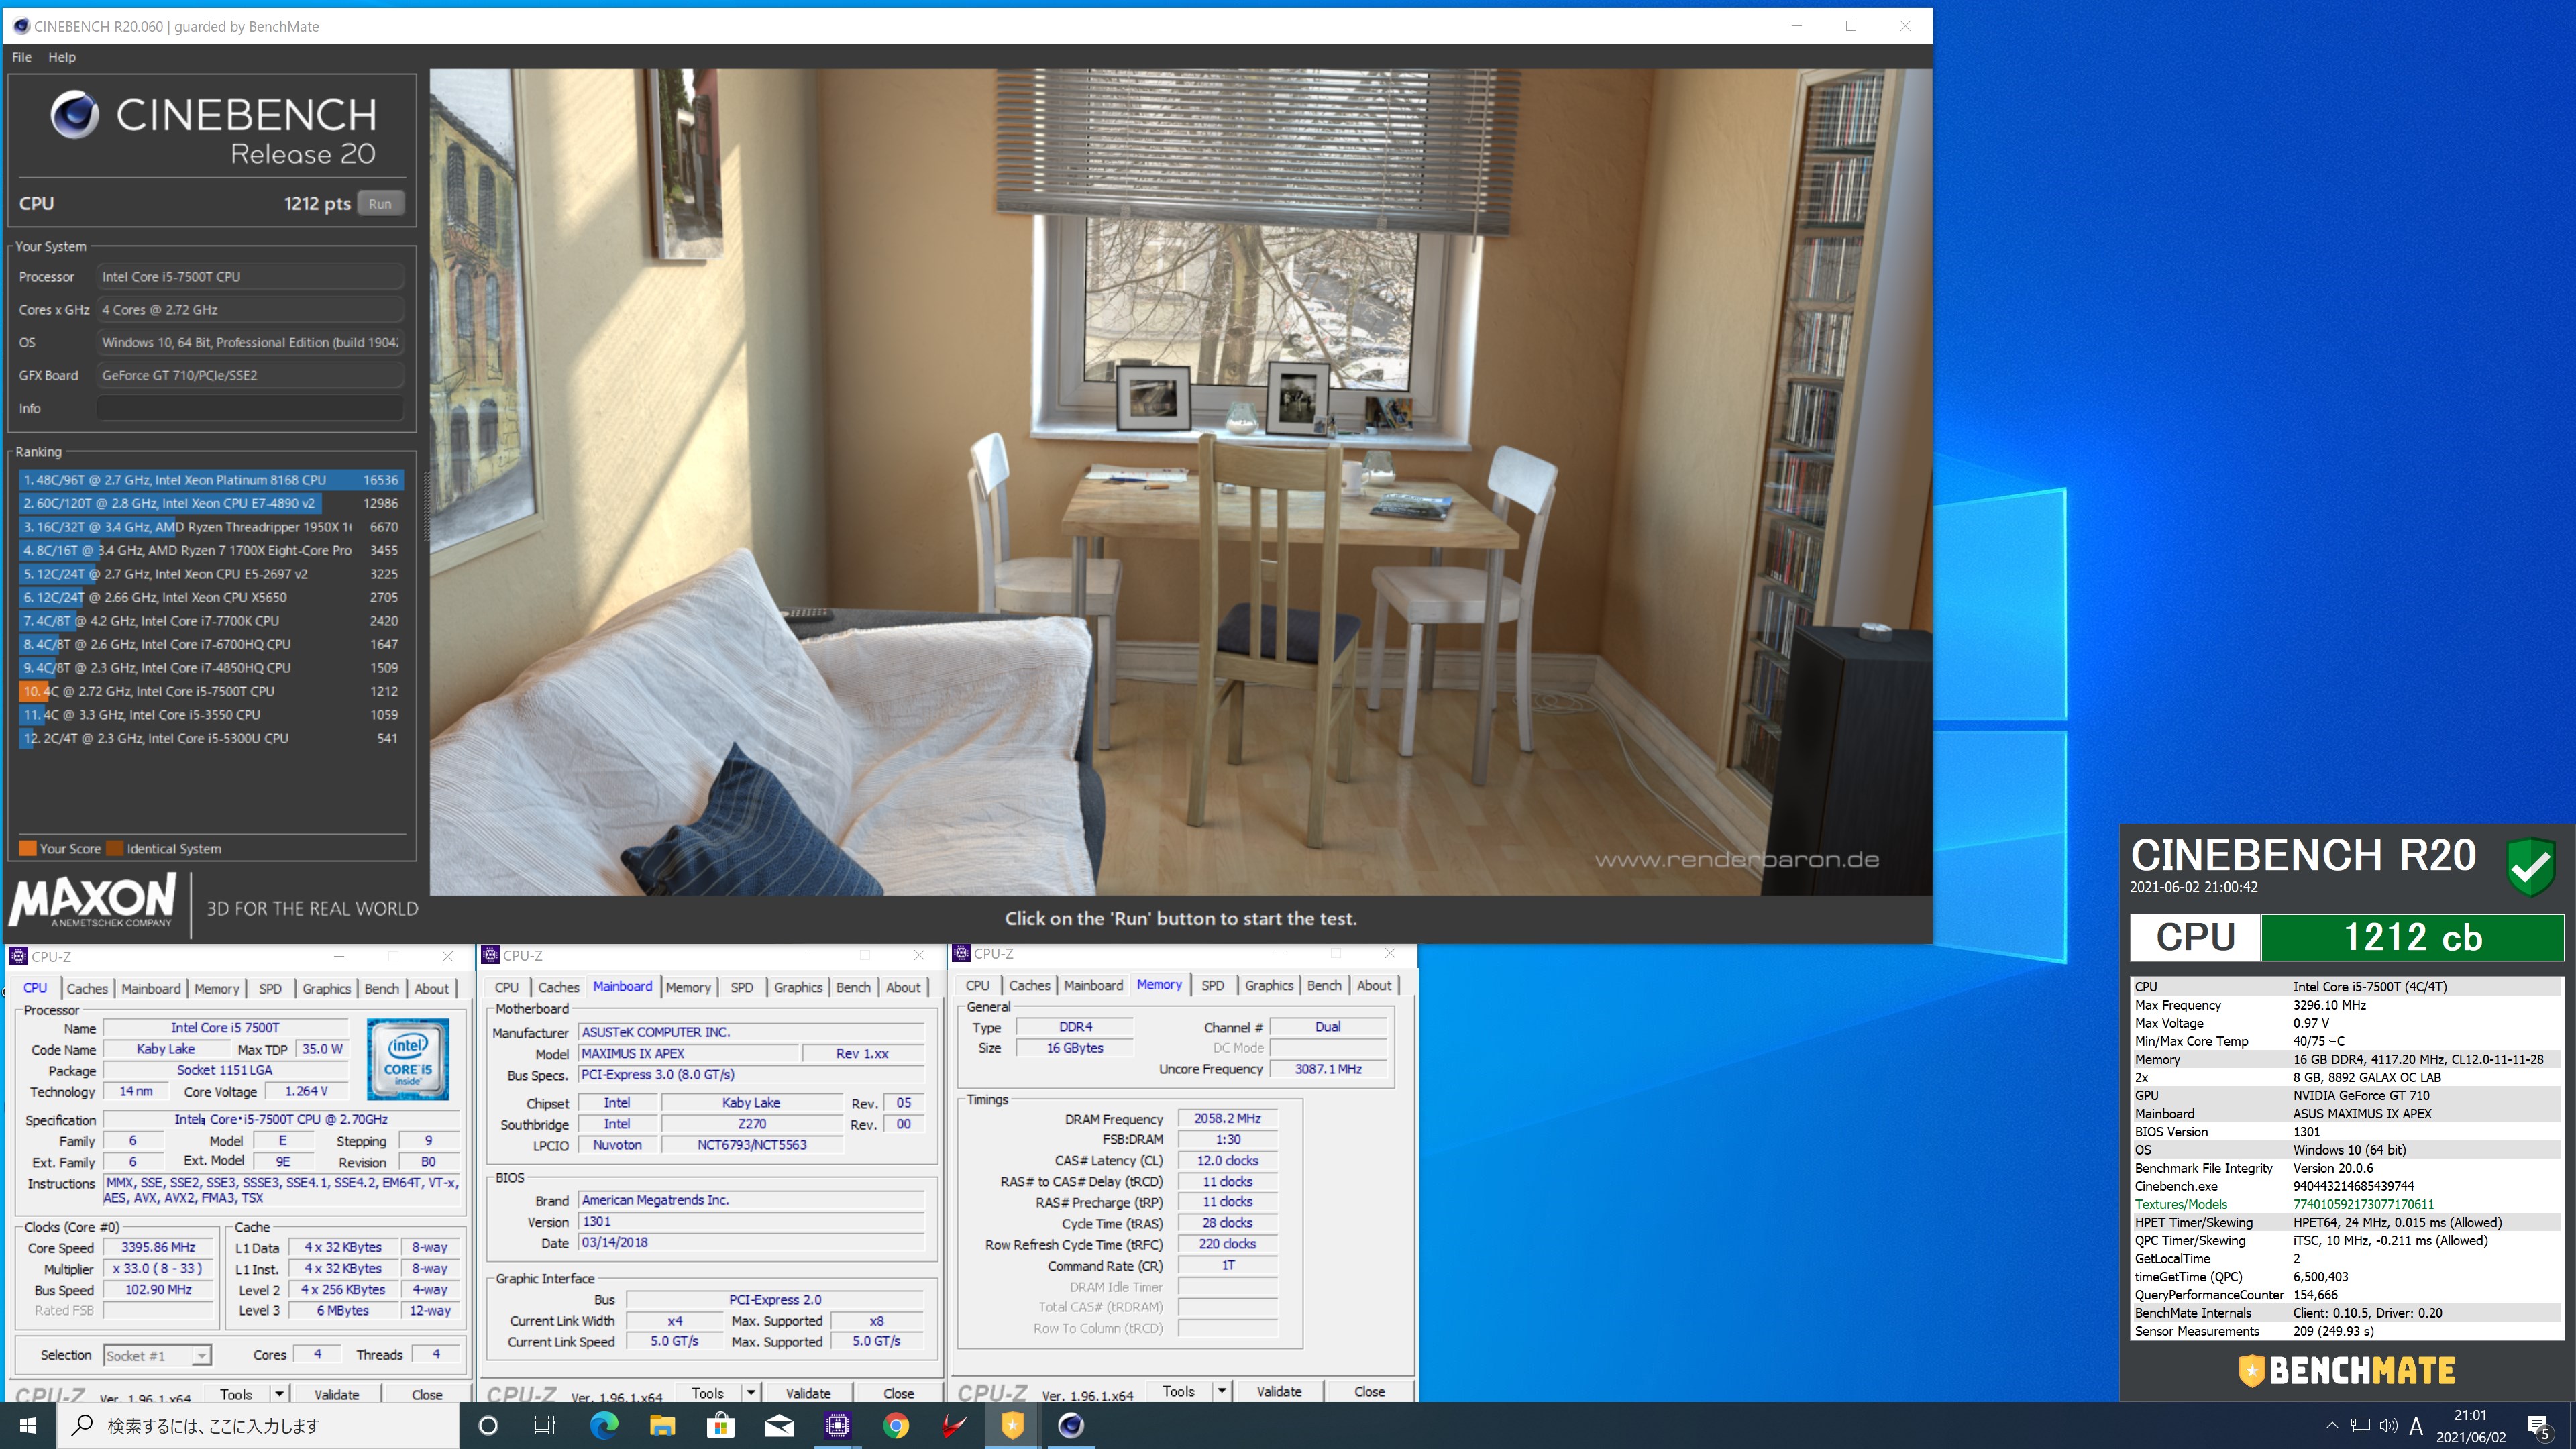Open About tab in Memory CPU-Z window
Screen dimensions: 2576x1449
[1374, 985]
